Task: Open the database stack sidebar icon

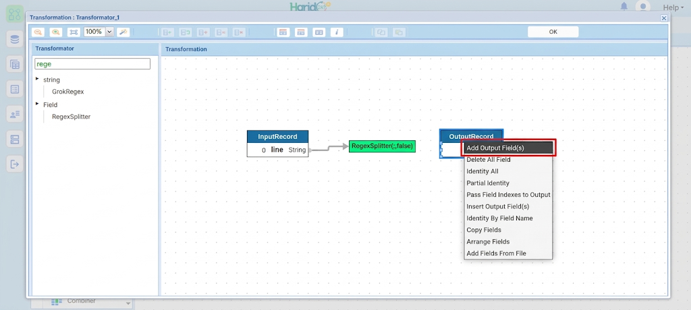Action: (x=15, y=40)
